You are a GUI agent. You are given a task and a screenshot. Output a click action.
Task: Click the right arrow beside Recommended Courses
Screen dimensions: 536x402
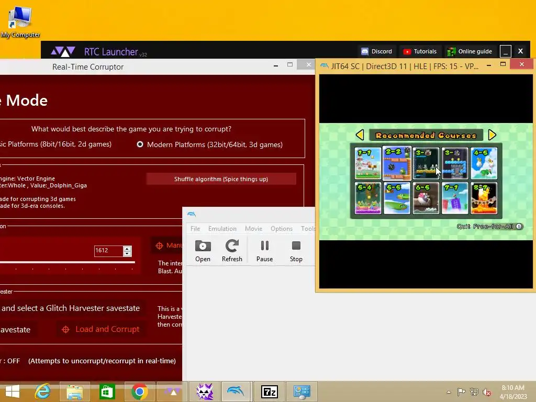(492, 135)
